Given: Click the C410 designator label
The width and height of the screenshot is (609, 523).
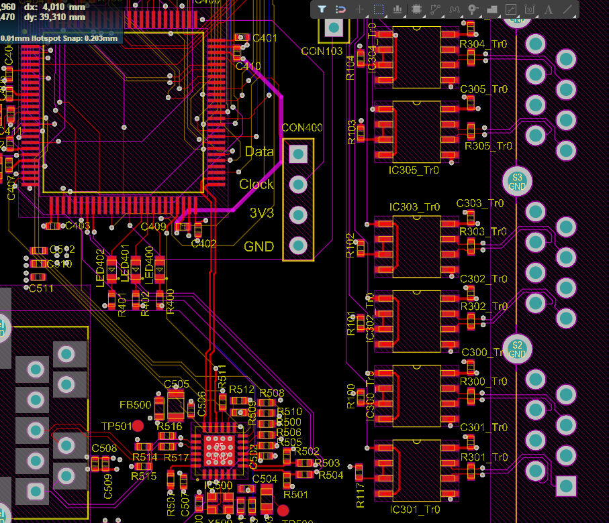Looking at the screenshot, I should (x=248, y=66).
